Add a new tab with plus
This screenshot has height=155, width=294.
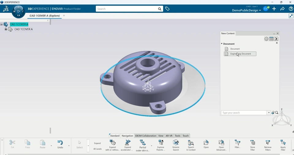pyautogui.click(x=64, y=16)
